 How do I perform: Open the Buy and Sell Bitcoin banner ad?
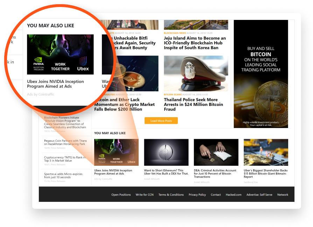point(261,74)
